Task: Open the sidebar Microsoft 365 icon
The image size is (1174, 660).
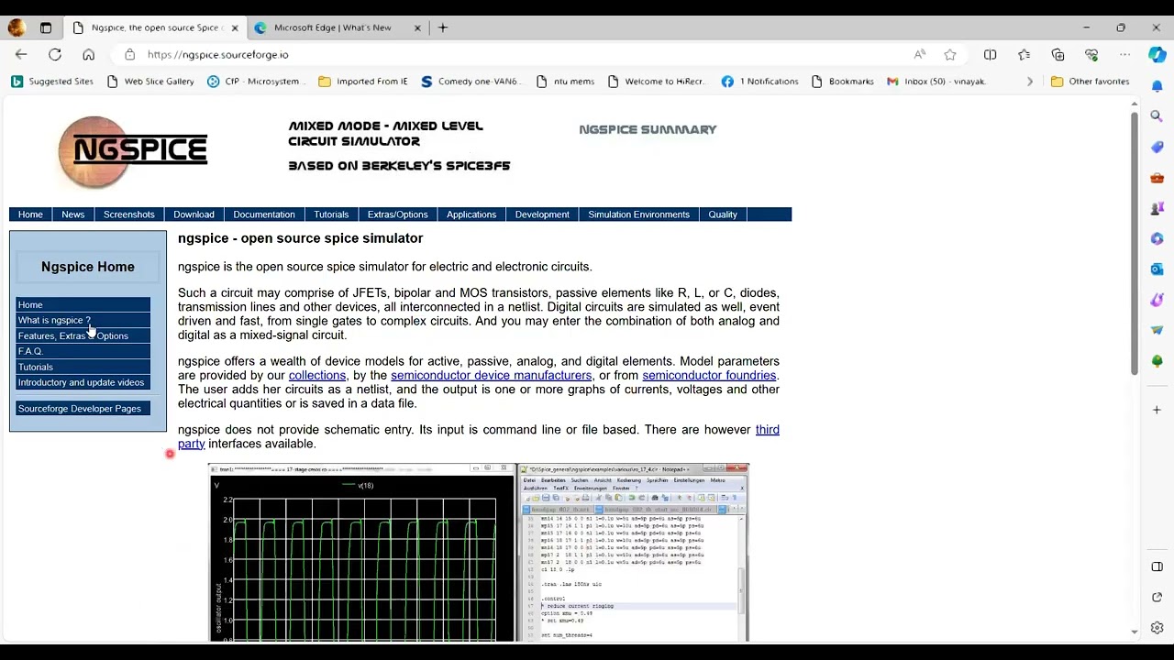Action: point(1157,238)
